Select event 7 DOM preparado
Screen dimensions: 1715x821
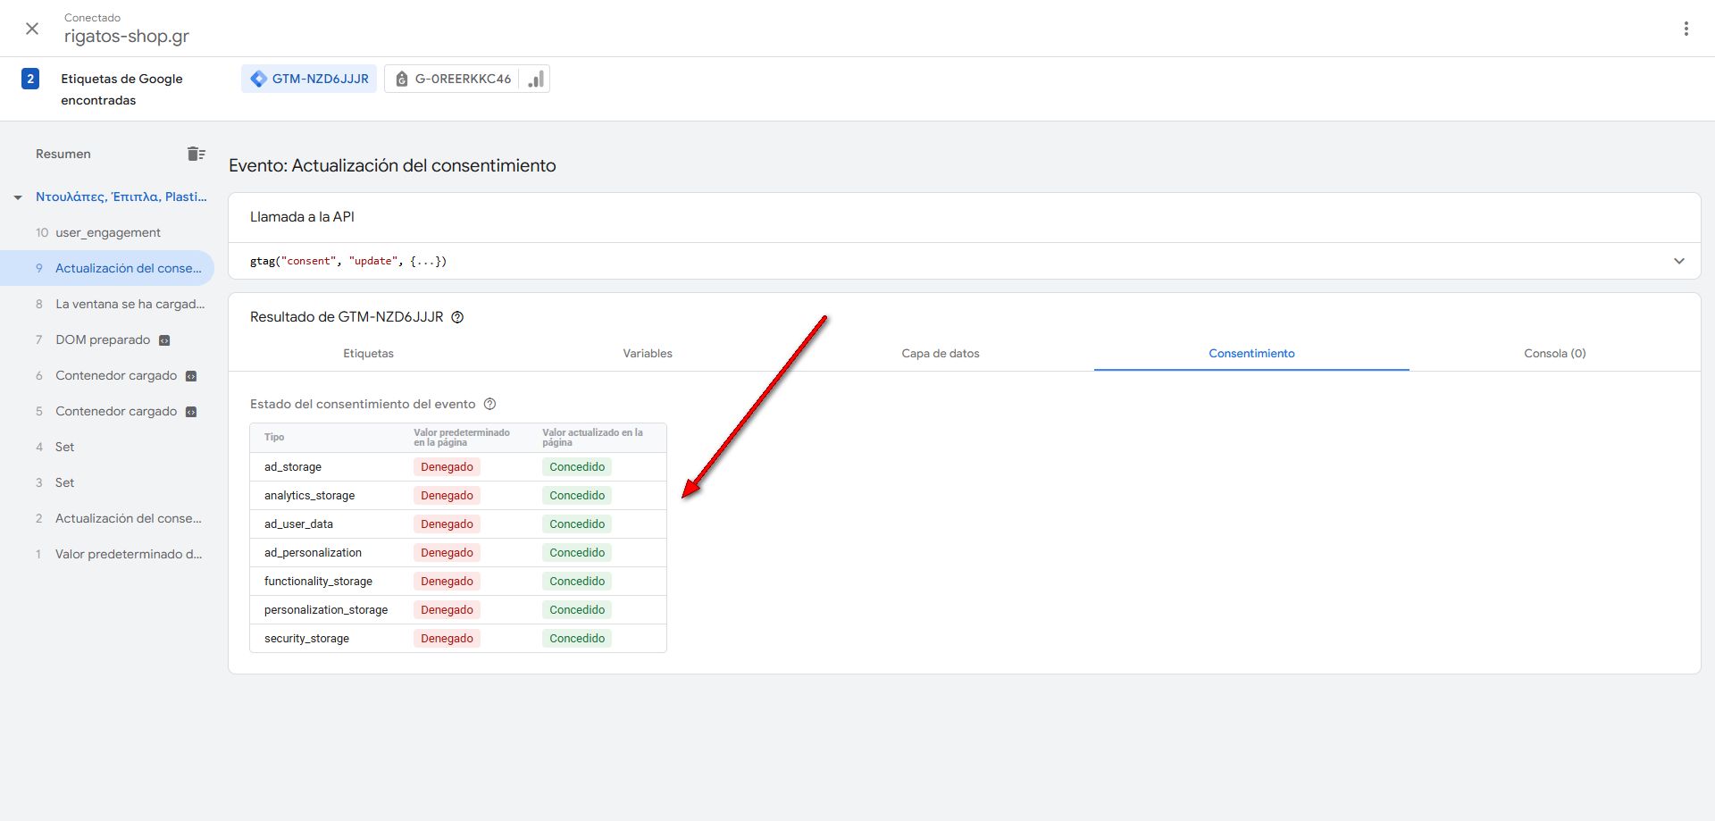[x=107, y=339]
